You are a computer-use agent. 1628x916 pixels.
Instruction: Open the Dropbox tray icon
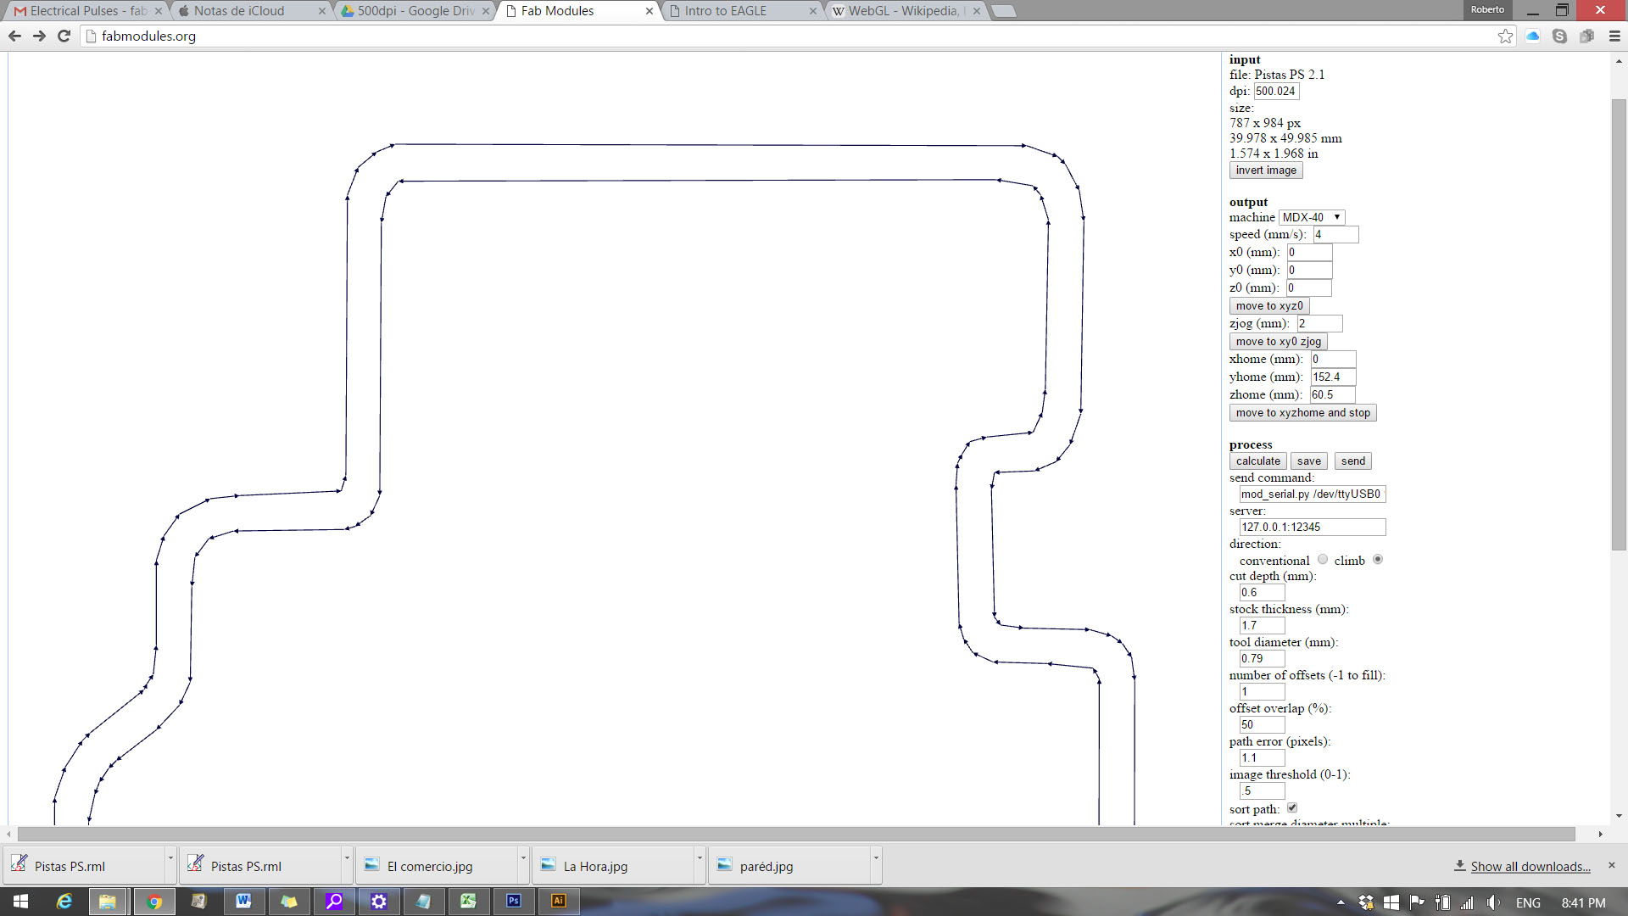[x=1365, y=902]
